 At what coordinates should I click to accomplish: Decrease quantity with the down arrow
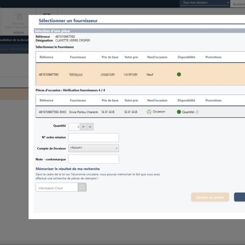[x=83, y=127]
